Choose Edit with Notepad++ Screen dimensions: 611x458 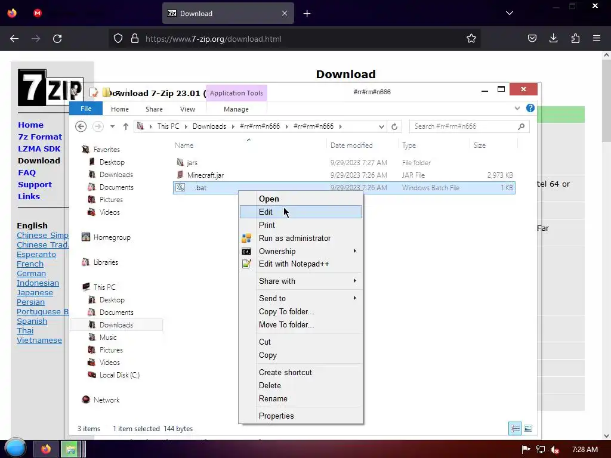tap(301, 264)
